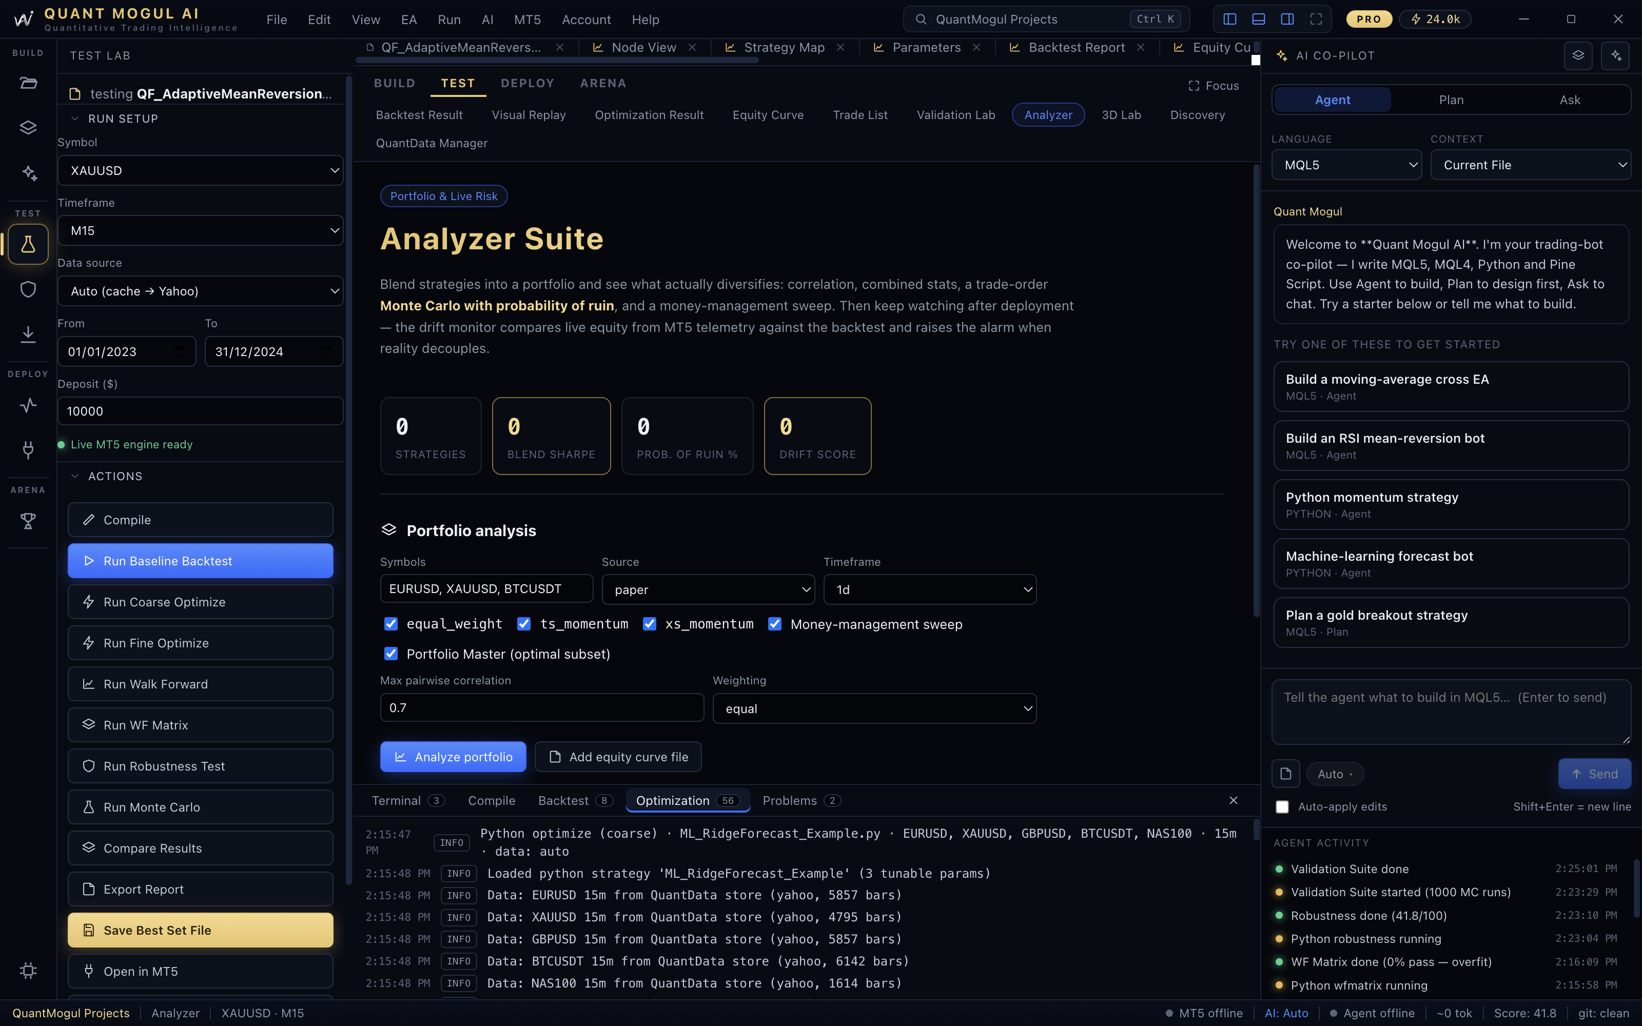
Task: Click the sparkle new chat icon in Co-Pilot
Action: point(1615,55)
